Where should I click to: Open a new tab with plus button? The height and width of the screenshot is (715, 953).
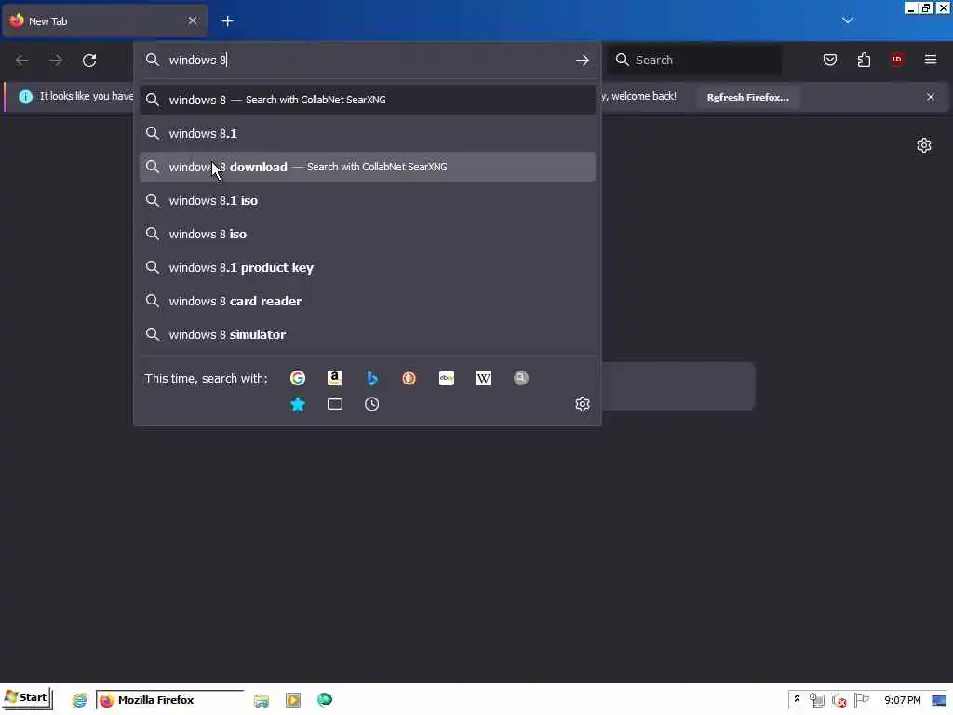coord(227,21)
